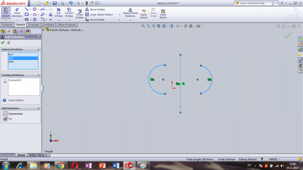Screen dimensions: 303x170
Task: Collapse the Selected Entities section
Action: coord(38,50)
